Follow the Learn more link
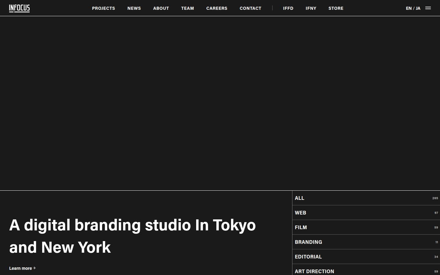The width and height of the screenshot is (440, 275). point(22,268)
